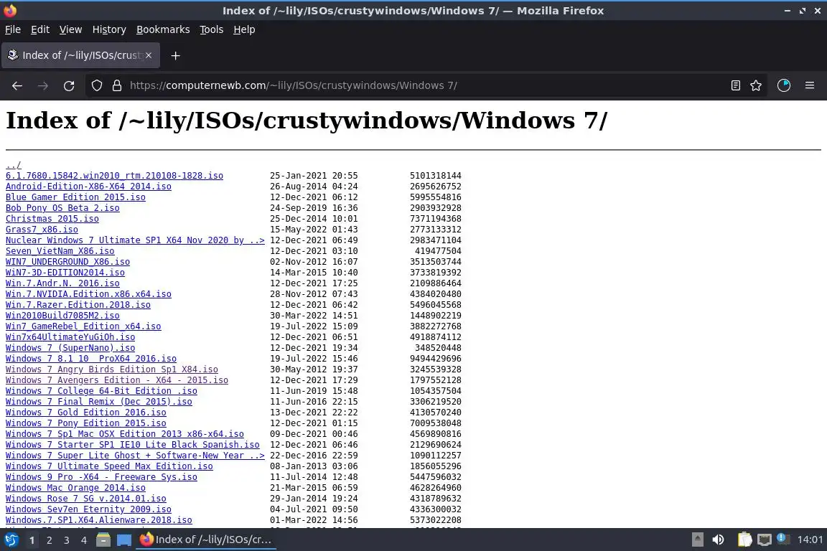Open the network monitor tray icon
Image resolution: width=827 pixels, height=551 pixels.
[x=765, y=540]
